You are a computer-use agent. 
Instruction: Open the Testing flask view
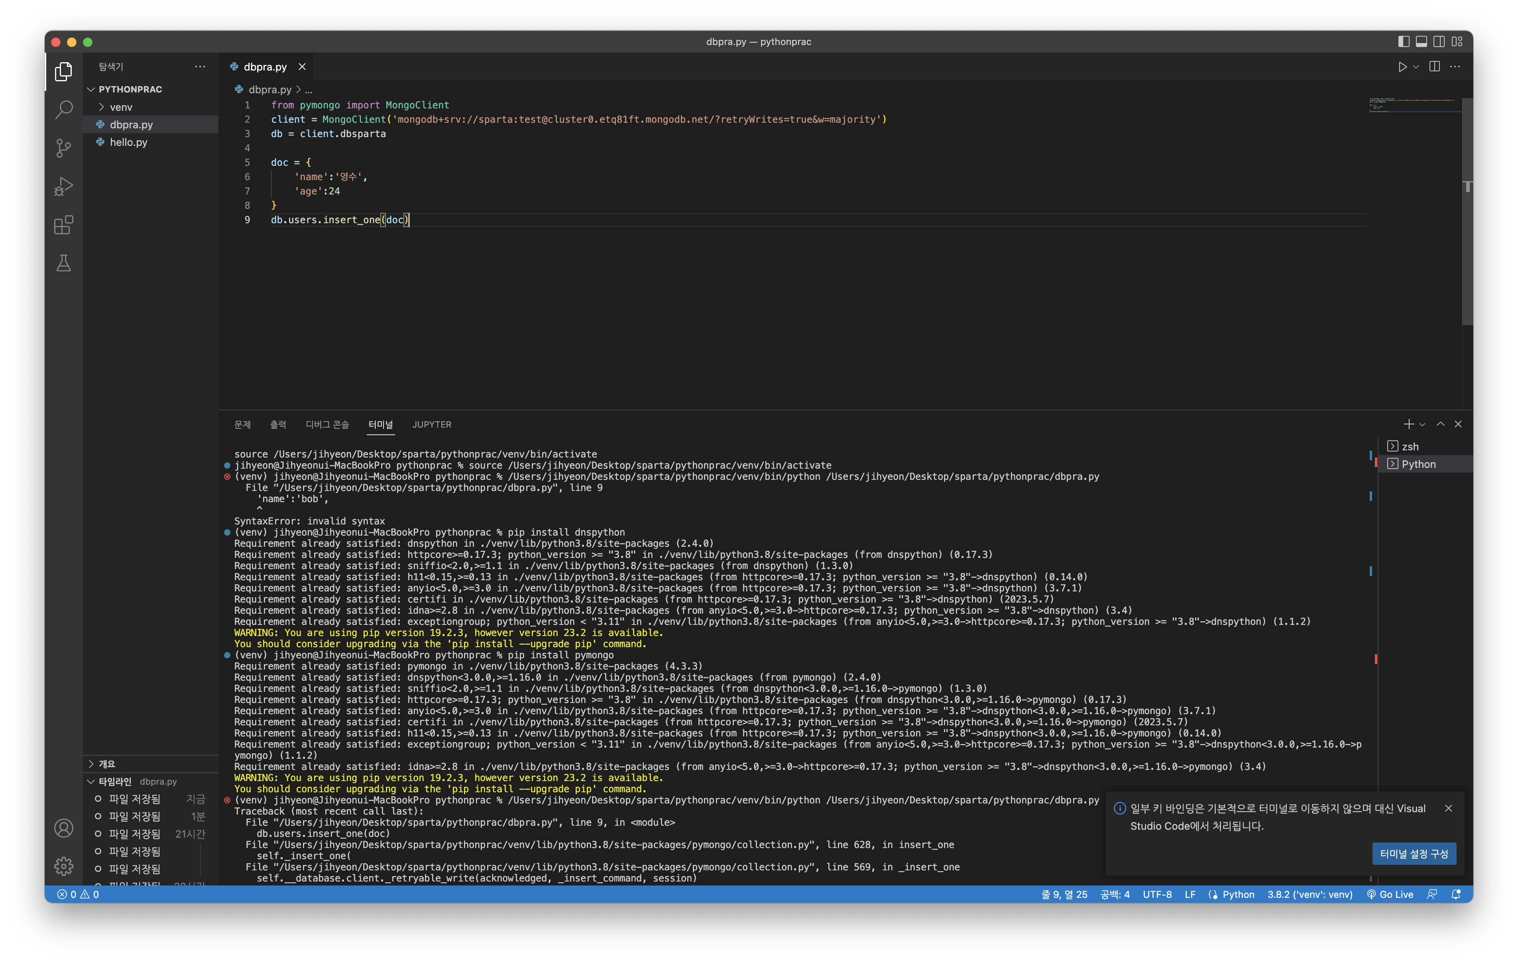pos(64,263)
